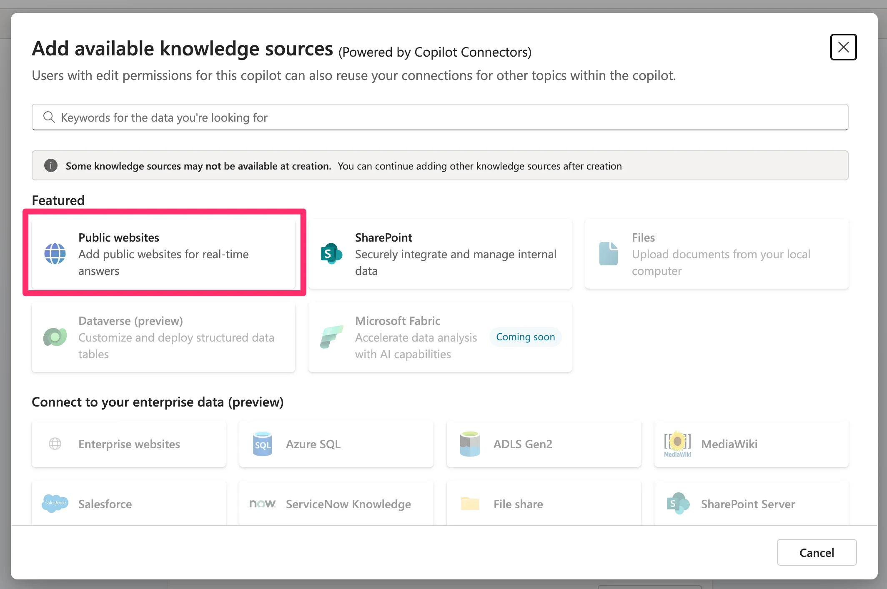Click the File share folder icon
The height and width of the screenshot is (589, 887).
pos(470,504)
